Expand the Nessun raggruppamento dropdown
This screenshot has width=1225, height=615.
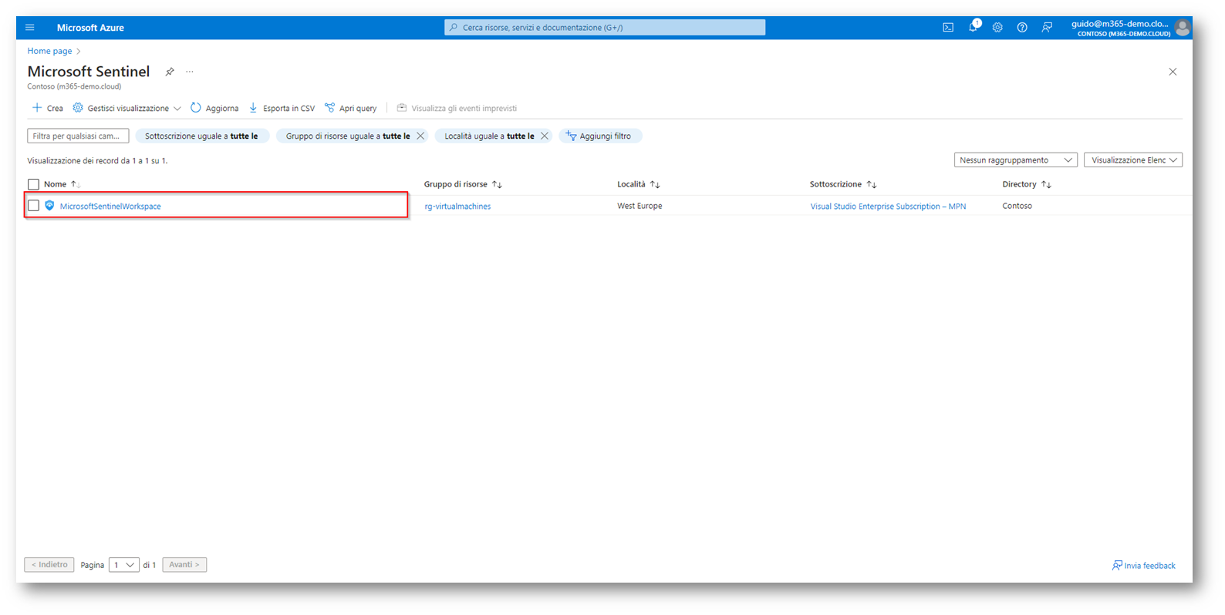click(x=1015, y=160)
